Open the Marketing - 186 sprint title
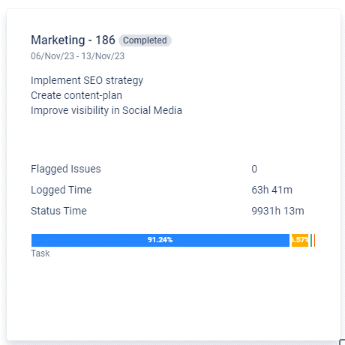 [x=73, y=40]
